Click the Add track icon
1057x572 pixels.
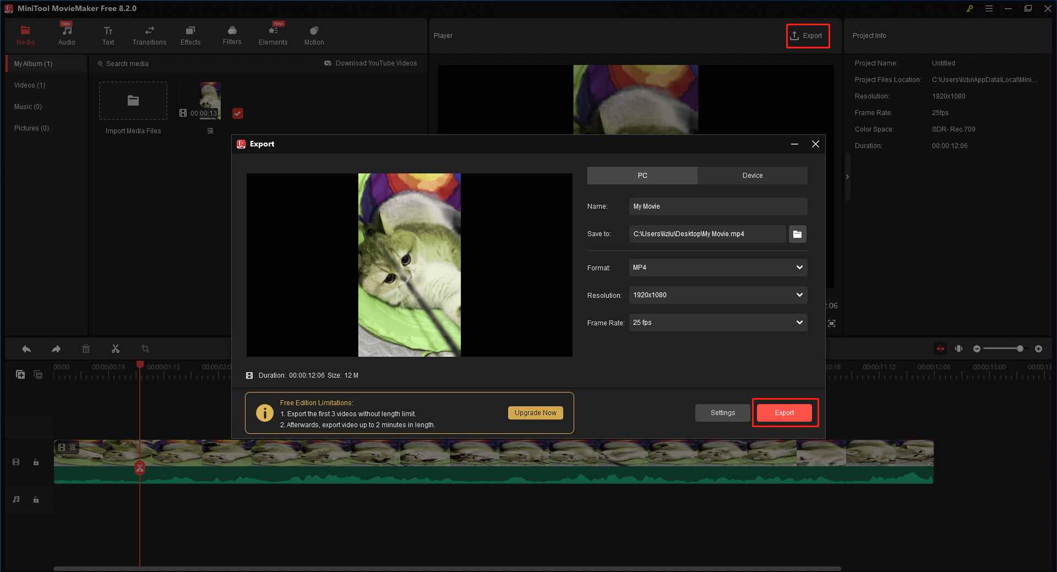click(x=20, y=374)
